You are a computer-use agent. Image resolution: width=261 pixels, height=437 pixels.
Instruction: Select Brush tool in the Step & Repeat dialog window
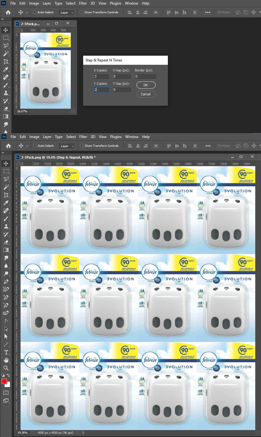click(x=6, y=85)
